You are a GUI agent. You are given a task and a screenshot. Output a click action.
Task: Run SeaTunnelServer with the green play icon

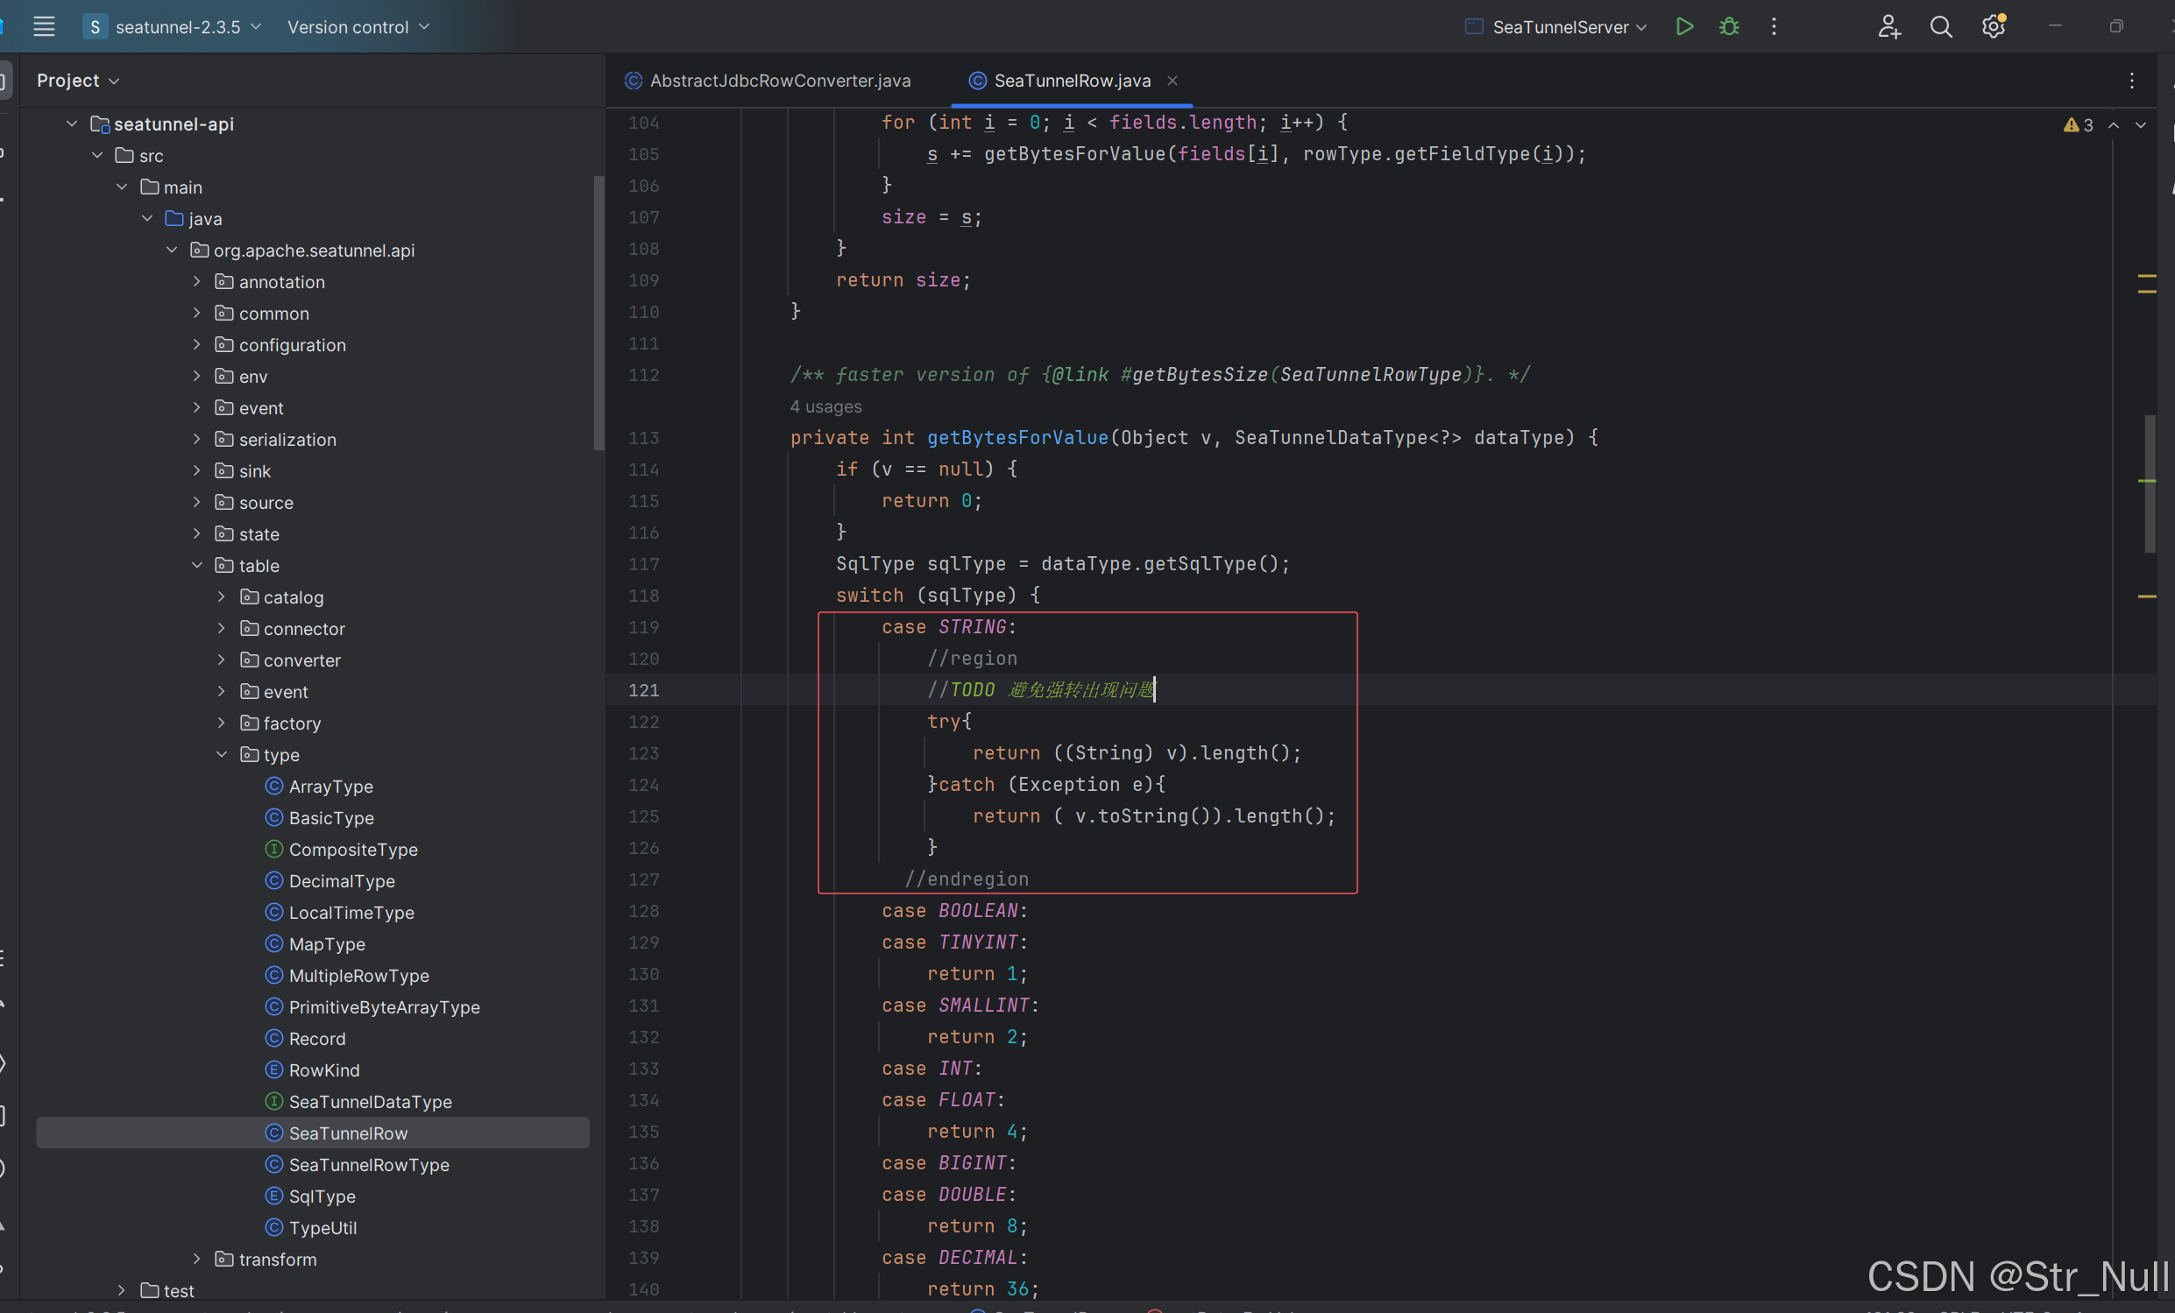(x=1683, y=26)
